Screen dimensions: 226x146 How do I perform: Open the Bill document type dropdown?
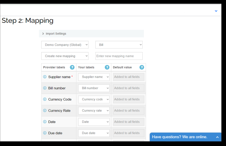119,45
